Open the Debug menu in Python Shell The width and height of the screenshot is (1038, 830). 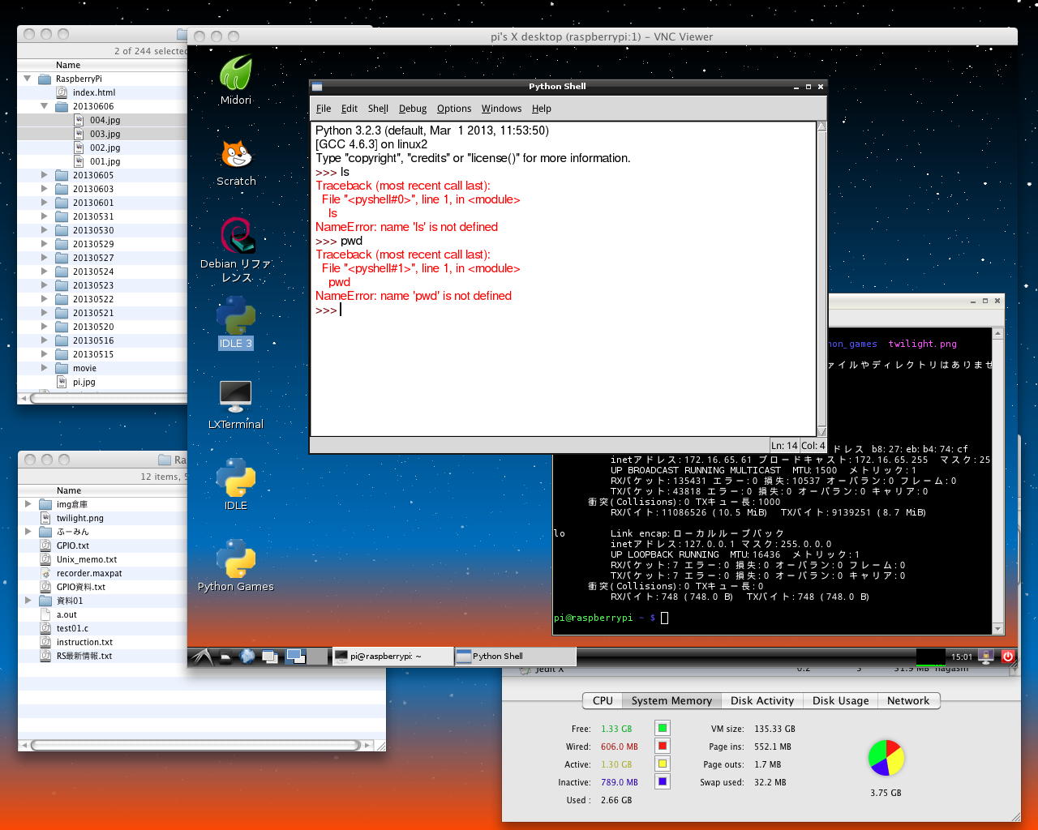[412, 109]
